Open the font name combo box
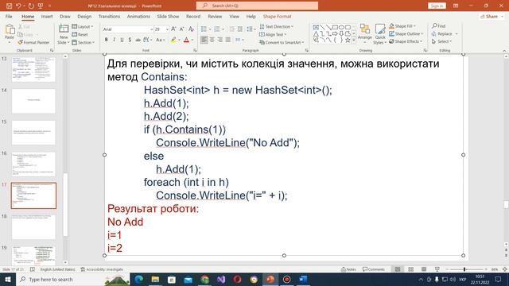The image size is (509, 286). click(127, 29)
